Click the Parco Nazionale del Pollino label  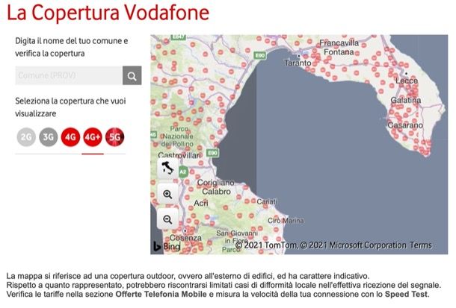[x=178, y=136]
